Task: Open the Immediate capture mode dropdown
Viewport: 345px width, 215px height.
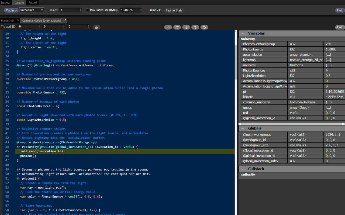Action: coord(32,10)
